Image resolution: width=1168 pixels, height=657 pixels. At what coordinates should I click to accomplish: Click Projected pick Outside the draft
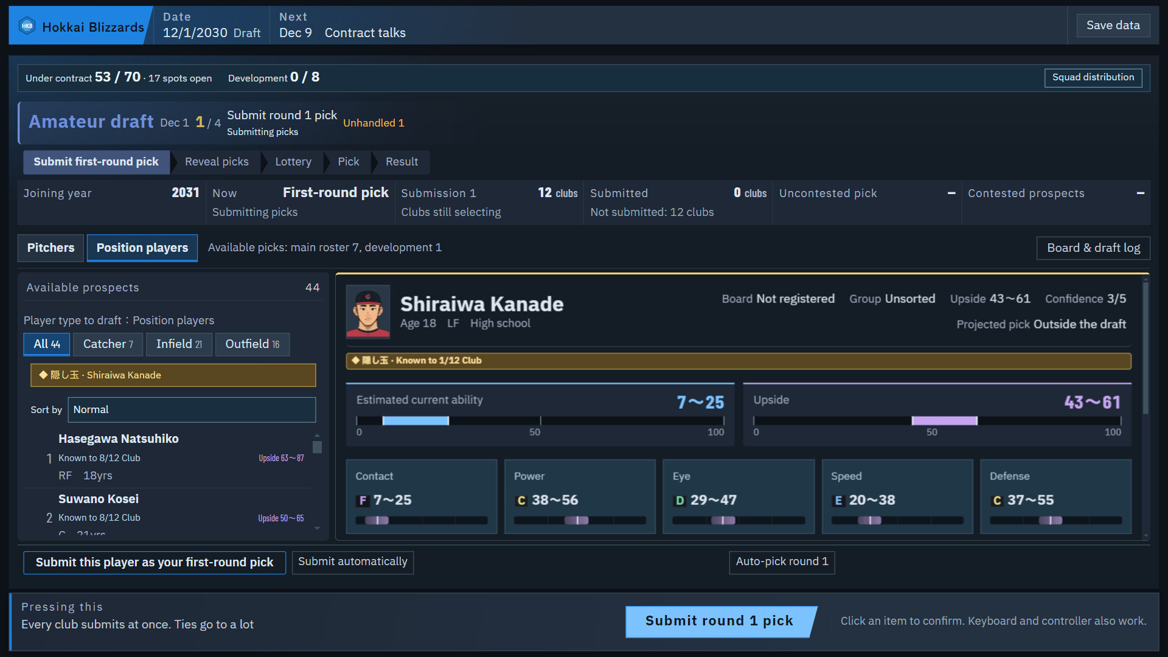coord(1041,325)
